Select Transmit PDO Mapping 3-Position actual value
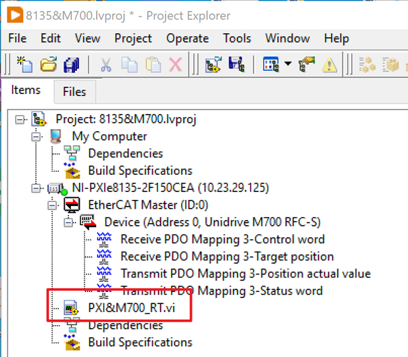The height and width of the screenshot is (357, 408). (245, 274)
